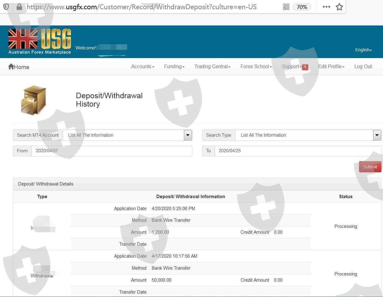
Task: Click the Log Out link
Action: pos(363,67)
